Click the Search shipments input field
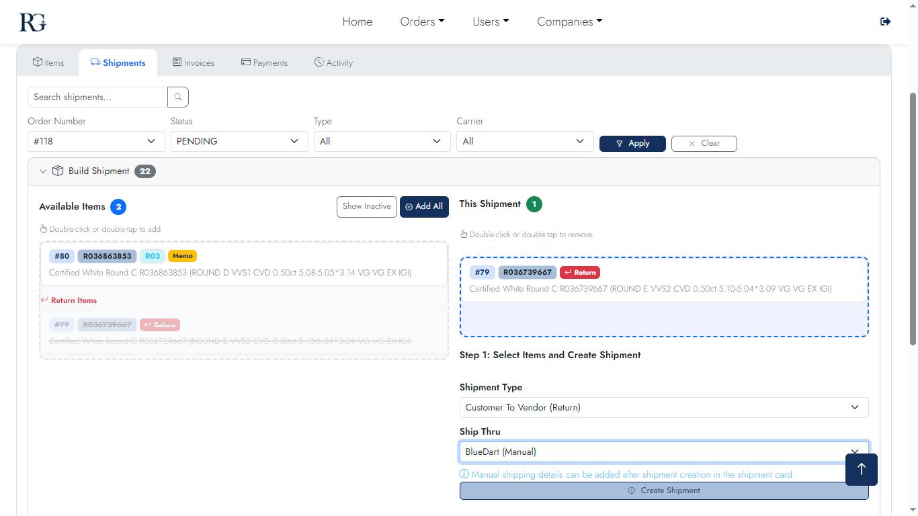 (x=97, y=97)
